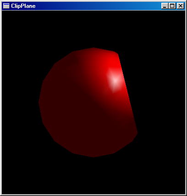Click the lower corner of the clipped edge

click(137, 133)
